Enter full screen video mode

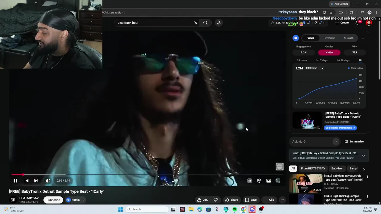click(278, 181)
